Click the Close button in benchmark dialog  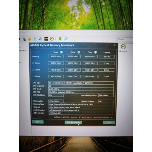[109, 122]
